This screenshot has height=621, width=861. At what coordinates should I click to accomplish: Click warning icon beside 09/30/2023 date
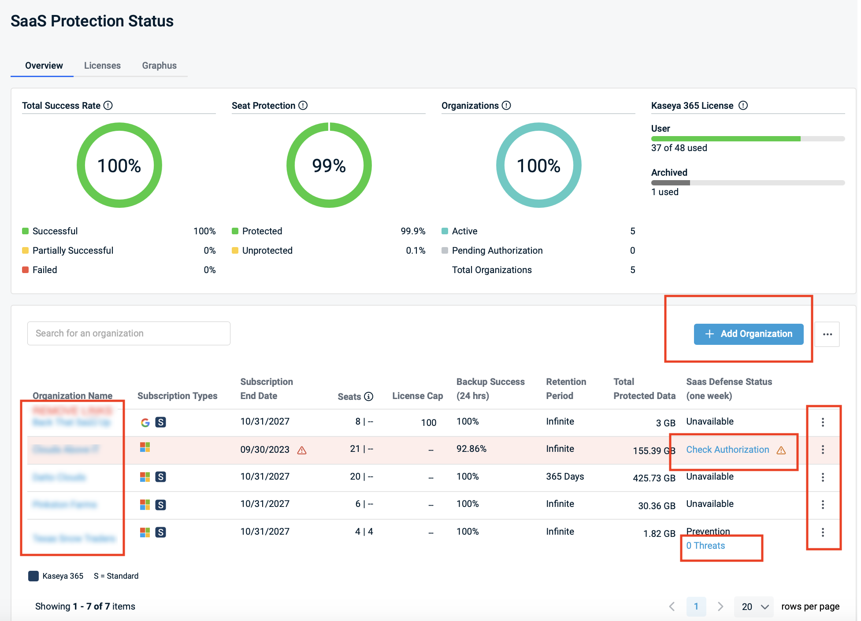(302, 450)
